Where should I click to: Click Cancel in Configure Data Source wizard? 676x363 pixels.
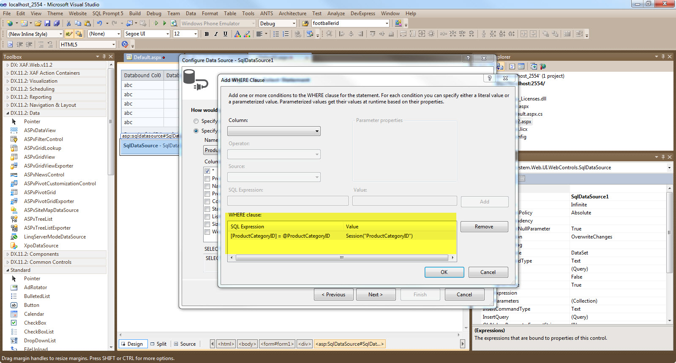(464, 295)
